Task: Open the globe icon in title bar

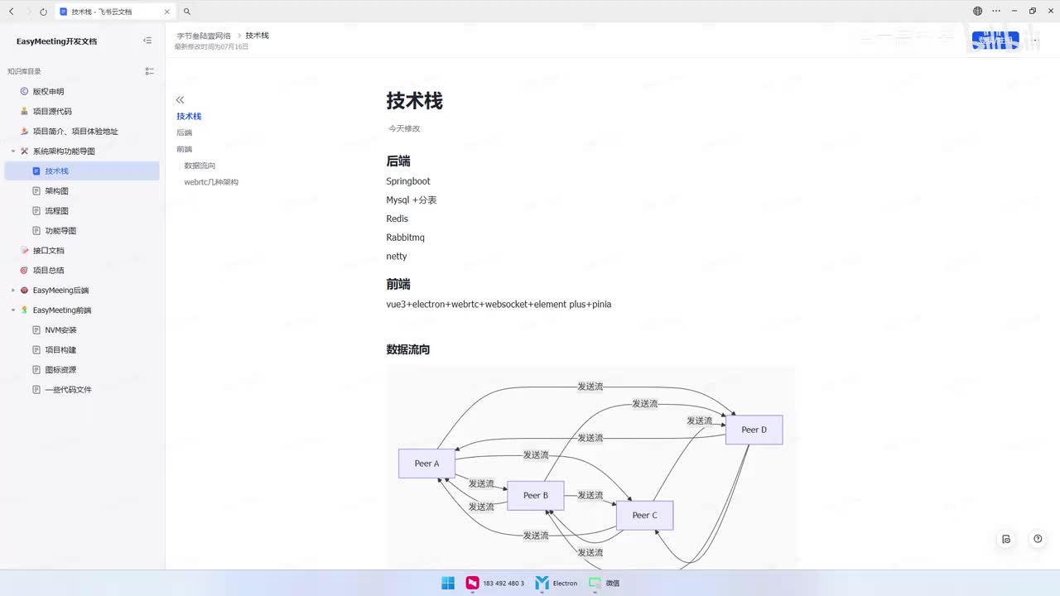Action: (977, 12)
